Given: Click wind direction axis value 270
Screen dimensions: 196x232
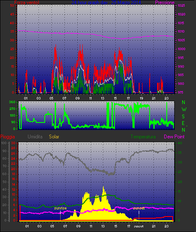Looking at the screenshot, I should (x=12, y=109).
